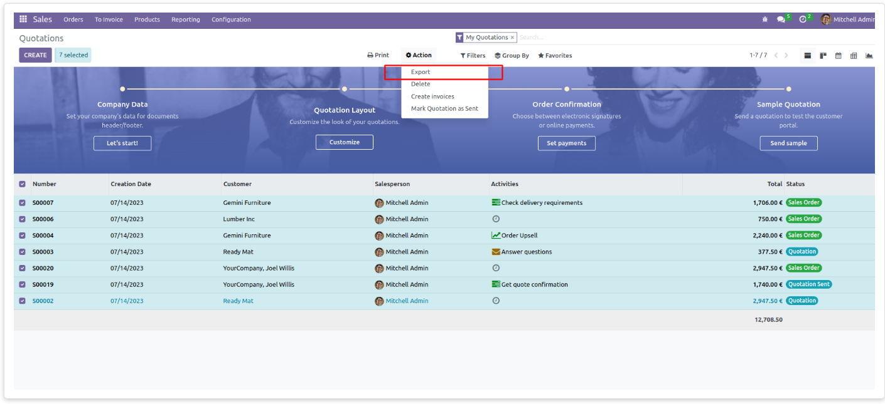Open the Mitchell Admin user menu
885x404 pixels.
[x=848, y=19]
